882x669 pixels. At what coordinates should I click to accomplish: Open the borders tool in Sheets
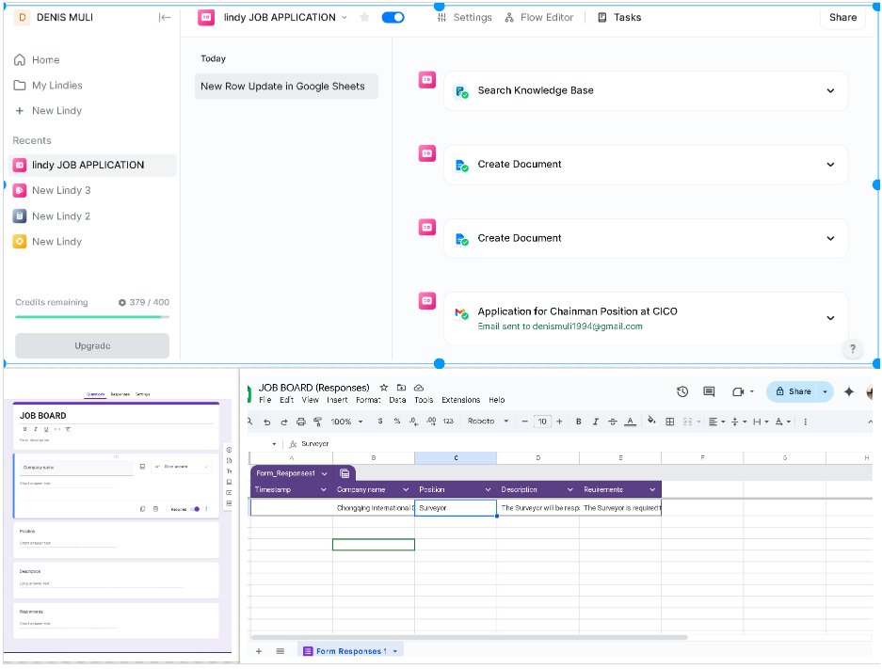(x=669, y=422)
